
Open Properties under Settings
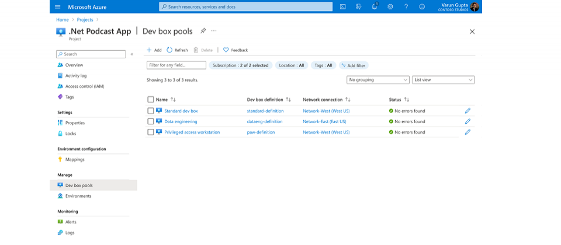pyautogui.click(x=75, y=123)
